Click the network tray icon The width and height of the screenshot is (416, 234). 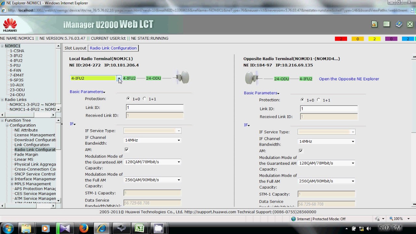point(361,228)
